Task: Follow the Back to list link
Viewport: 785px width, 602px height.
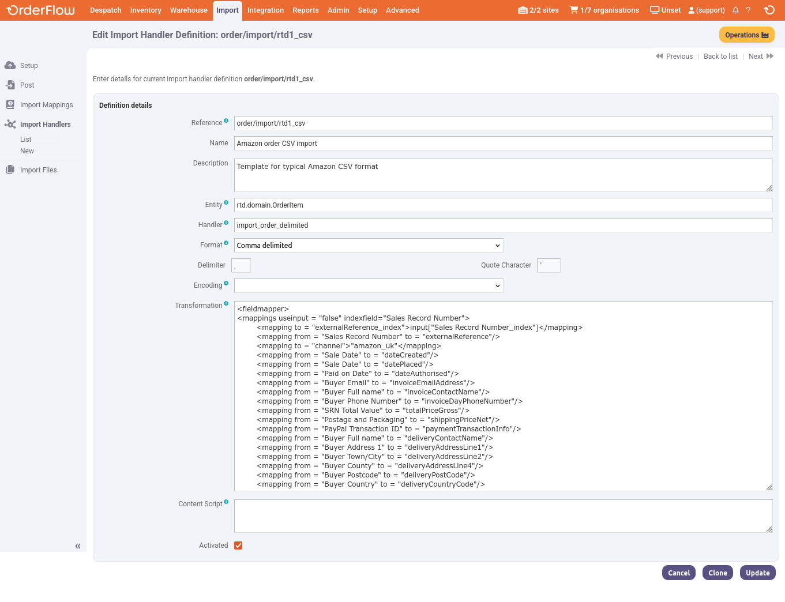Action: (x=720, y=56)
